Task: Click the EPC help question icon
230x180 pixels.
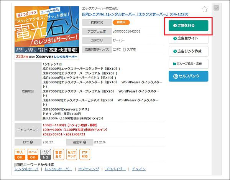Action: [31, 142]
